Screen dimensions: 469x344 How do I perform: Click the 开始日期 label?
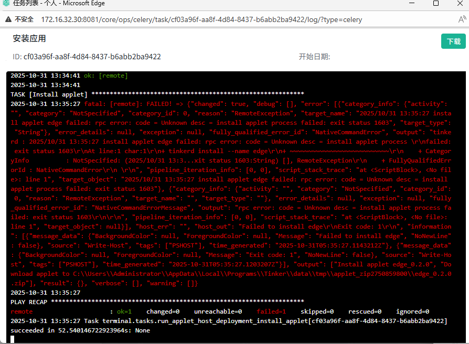[314, 57]
